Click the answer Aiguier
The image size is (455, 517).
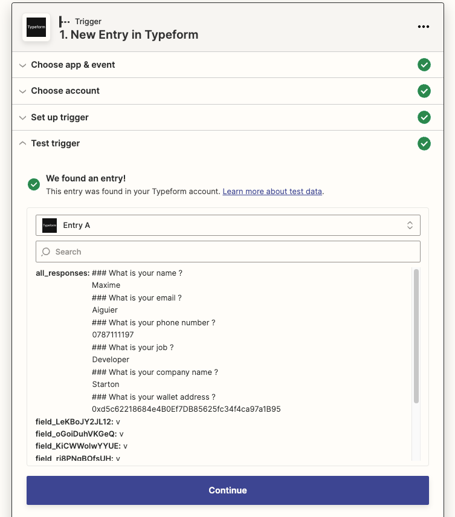click(105, 310)
